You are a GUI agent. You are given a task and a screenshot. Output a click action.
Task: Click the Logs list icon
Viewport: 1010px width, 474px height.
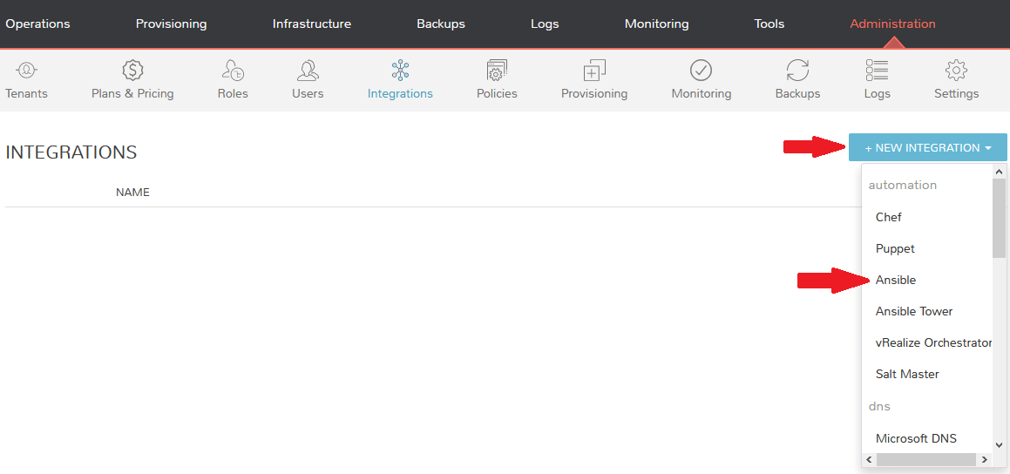877,71
